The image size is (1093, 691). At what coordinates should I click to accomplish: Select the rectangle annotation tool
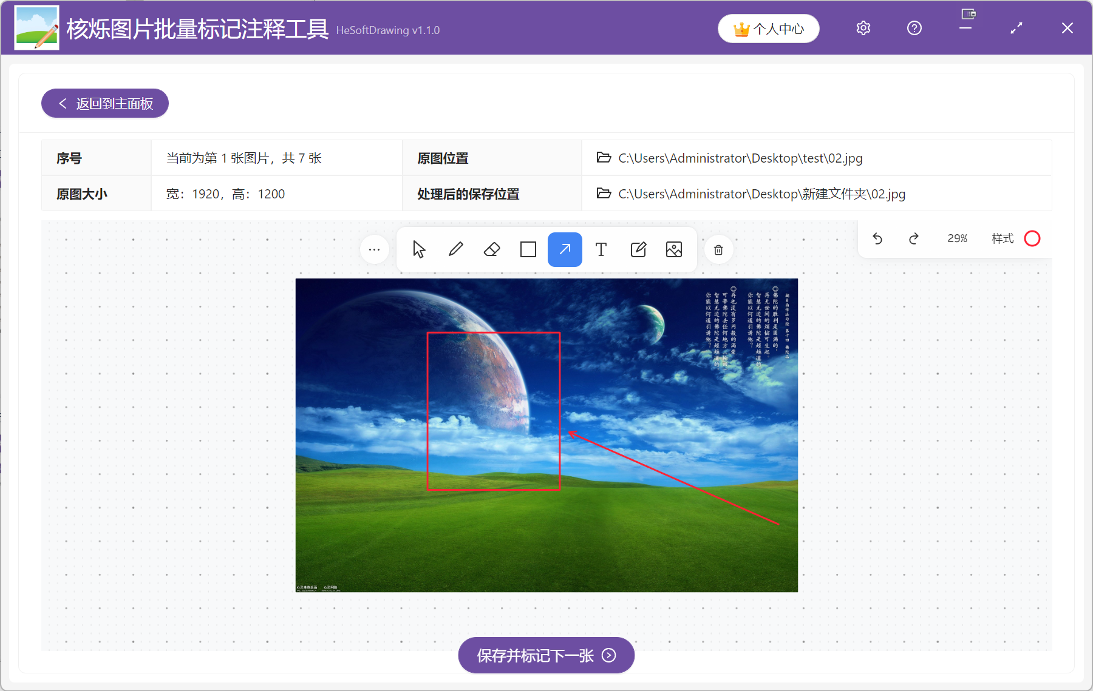click(528, 249)
